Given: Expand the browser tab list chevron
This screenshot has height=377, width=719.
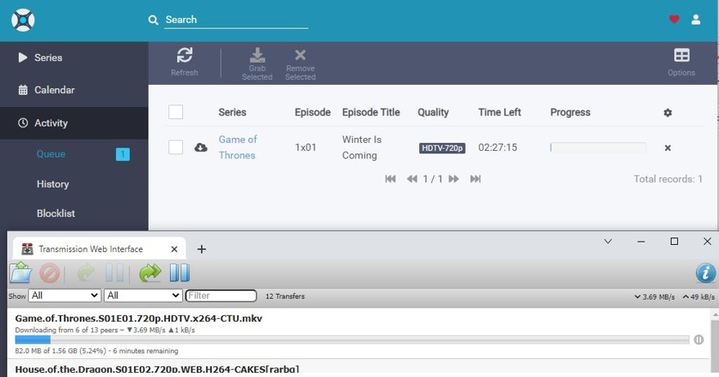Looking at the screenshot, I should (x=608, y=242).
